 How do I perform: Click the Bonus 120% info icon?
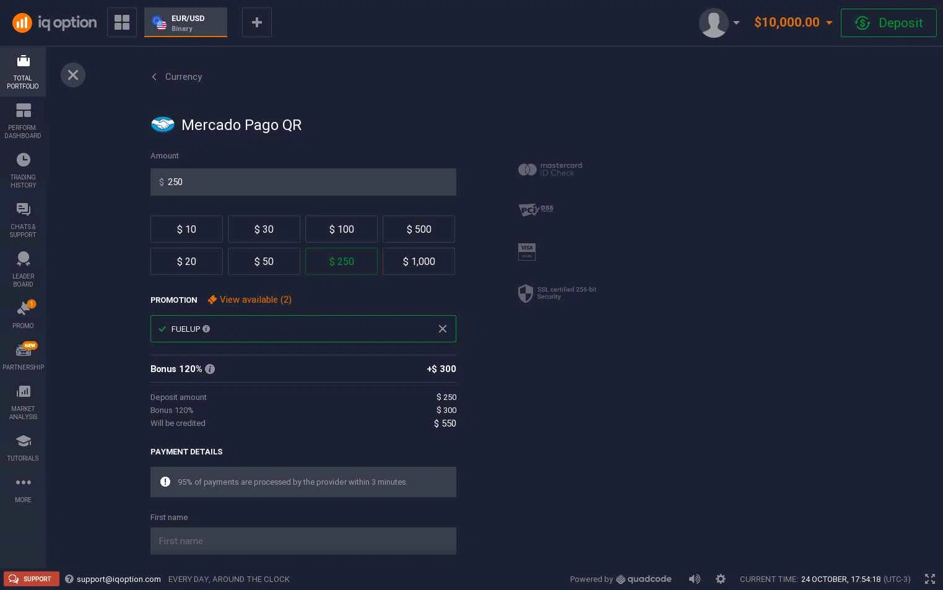click(210, 369)
